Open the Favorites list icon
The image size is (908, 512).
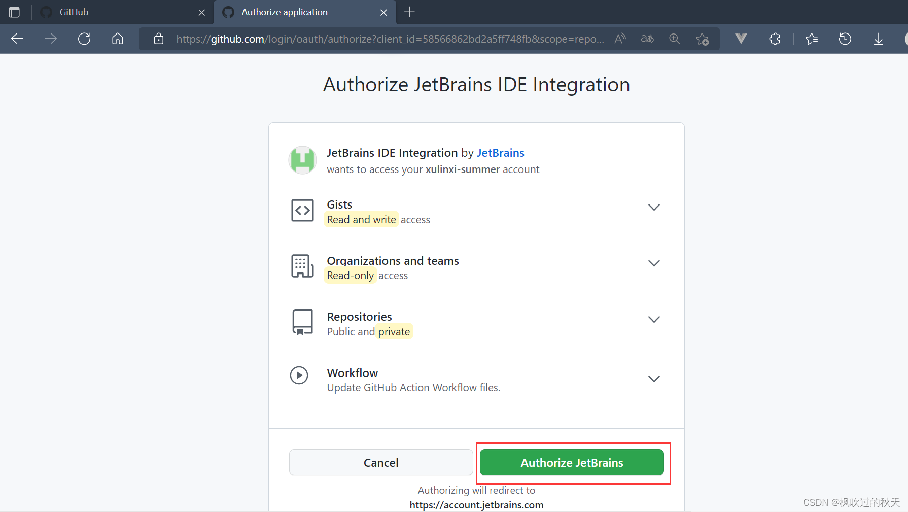tap(812, 39)
